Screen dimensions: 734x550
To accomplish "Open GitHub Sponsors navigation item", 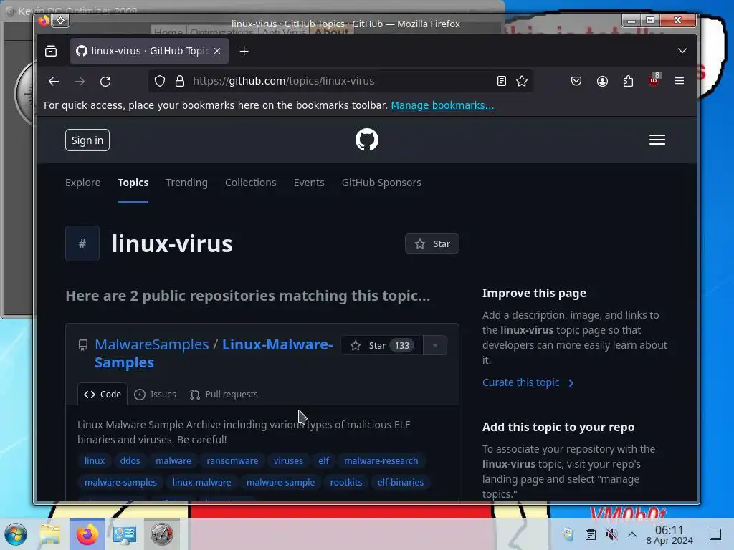I will pos(381,183).
